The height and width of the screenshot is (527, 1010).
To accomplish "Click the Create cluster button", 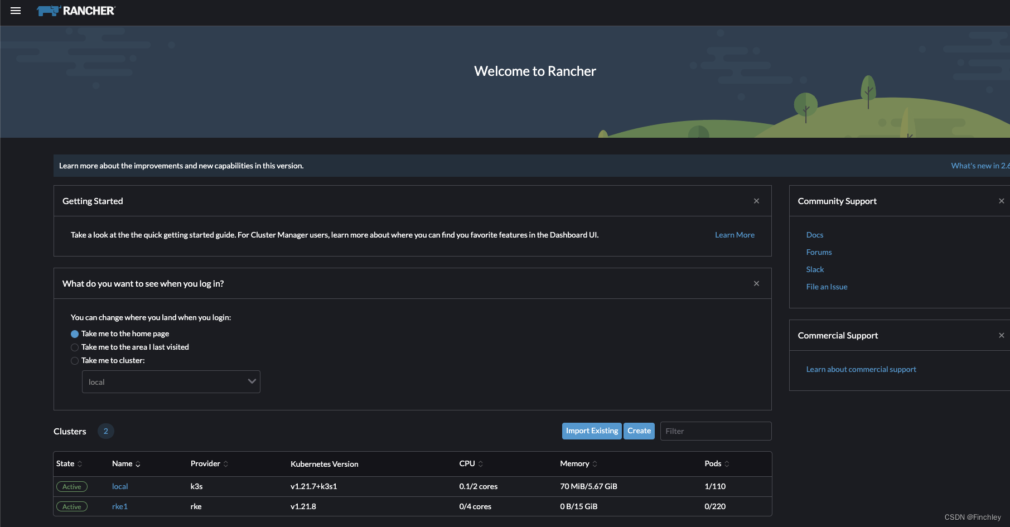I will click(639, 431).
